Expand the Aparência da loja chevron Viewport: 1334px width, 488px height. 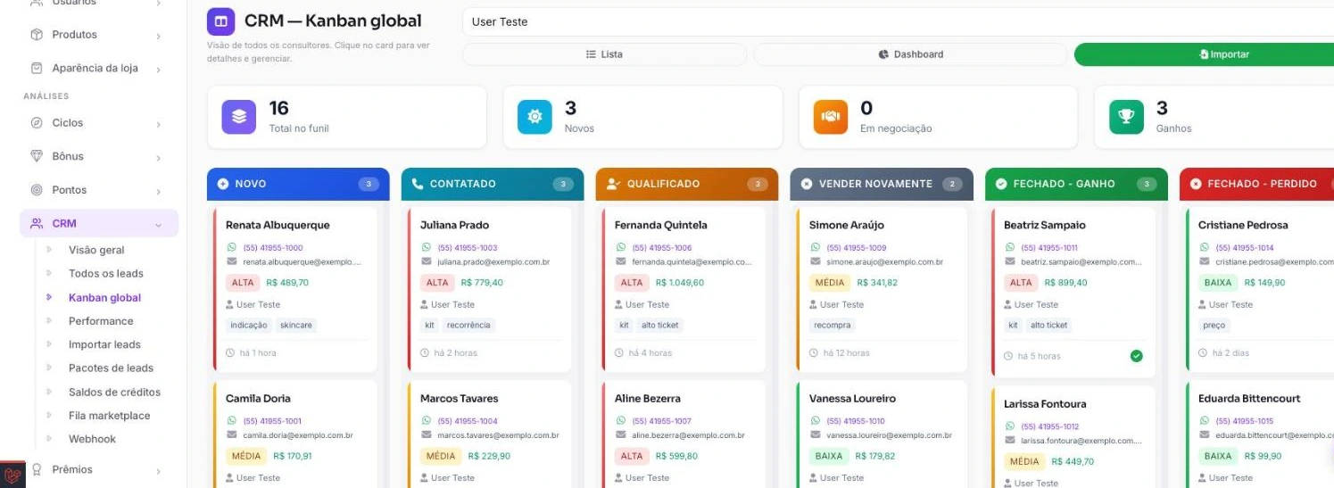tap(158, 70)
